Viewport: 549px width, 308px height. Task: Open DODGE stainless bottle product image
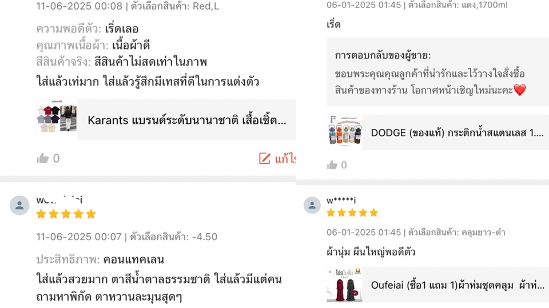[x=344, y=132]
